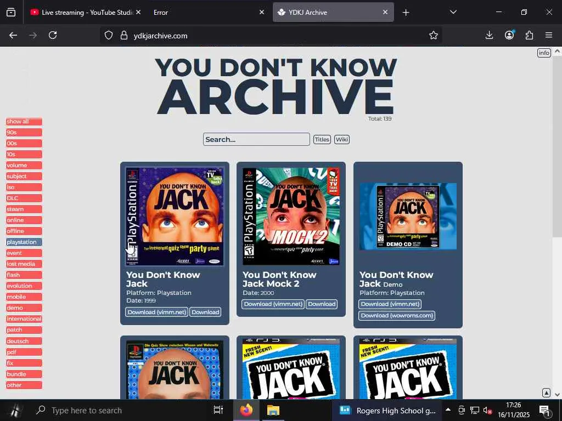Toggle the subject filter tag

point(24,176)
